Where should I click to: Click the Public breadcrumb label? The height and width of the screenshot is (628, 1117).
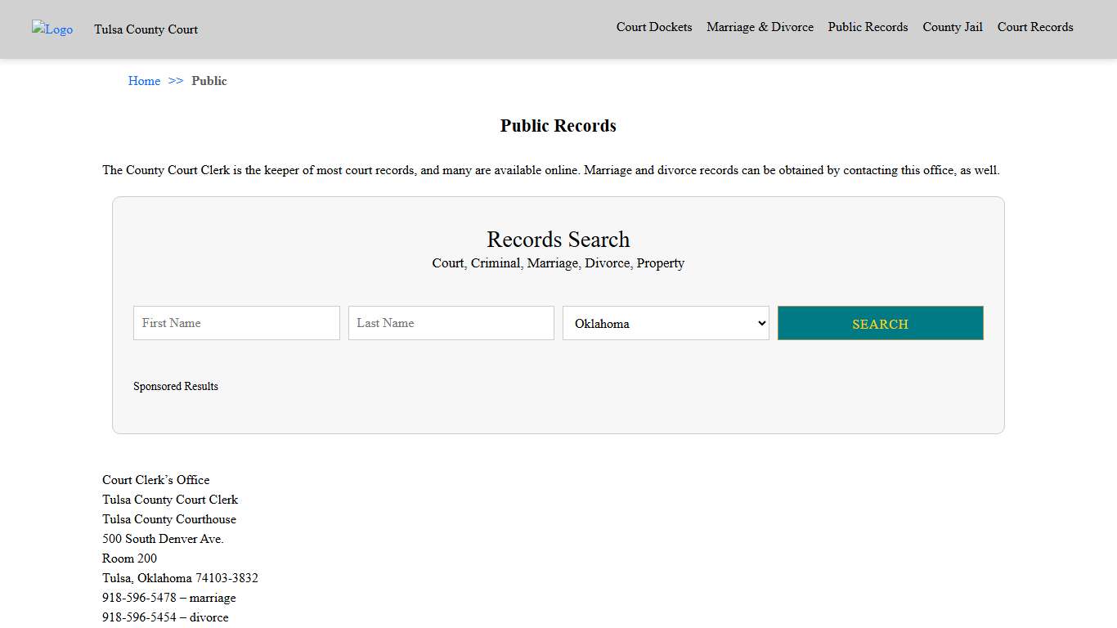(209, 81)
